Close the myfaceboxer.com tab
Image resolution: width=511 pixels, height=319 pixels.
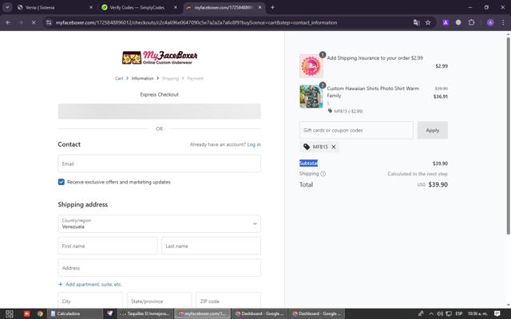tap(259, 7)
